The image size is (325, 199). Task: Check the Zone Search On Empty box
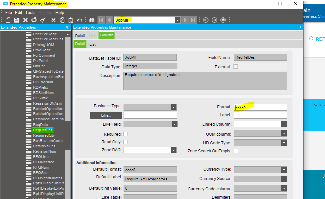pyautogui.click(x=236, y=151)
